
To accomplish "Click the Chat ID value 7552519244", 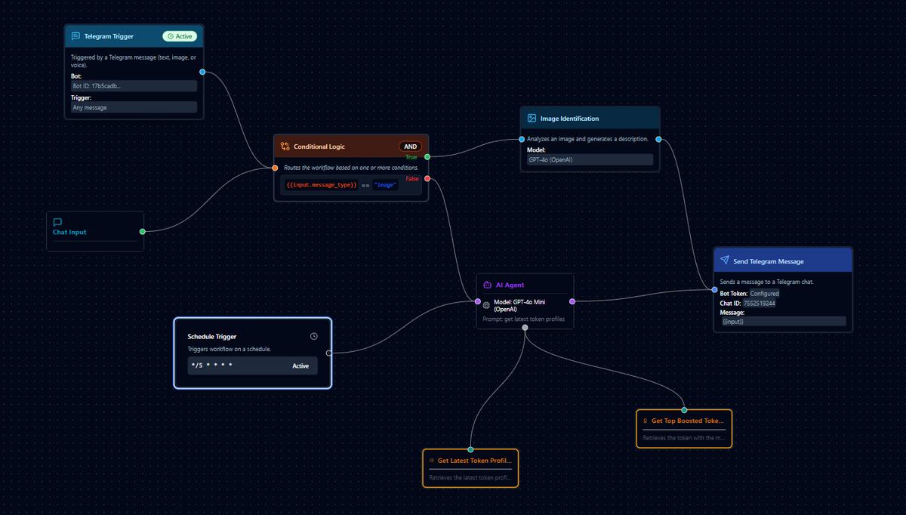I will [x=760, y=303].
